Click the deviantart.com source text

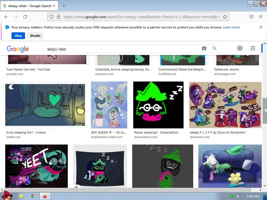pyautogui.click(x=200, y=137)
